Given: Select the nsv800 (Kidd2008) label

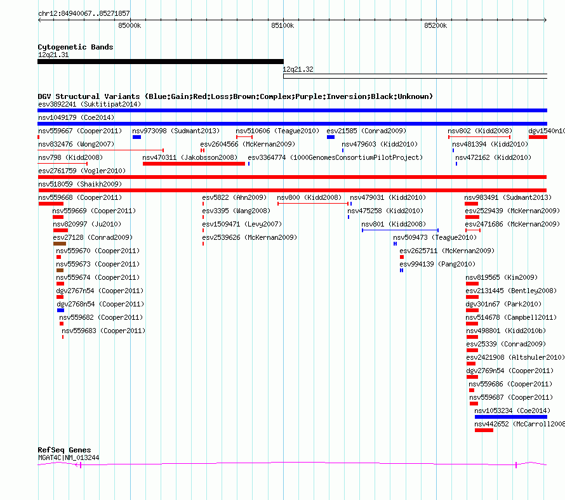Looking at the screenshot, I should 309,197.
